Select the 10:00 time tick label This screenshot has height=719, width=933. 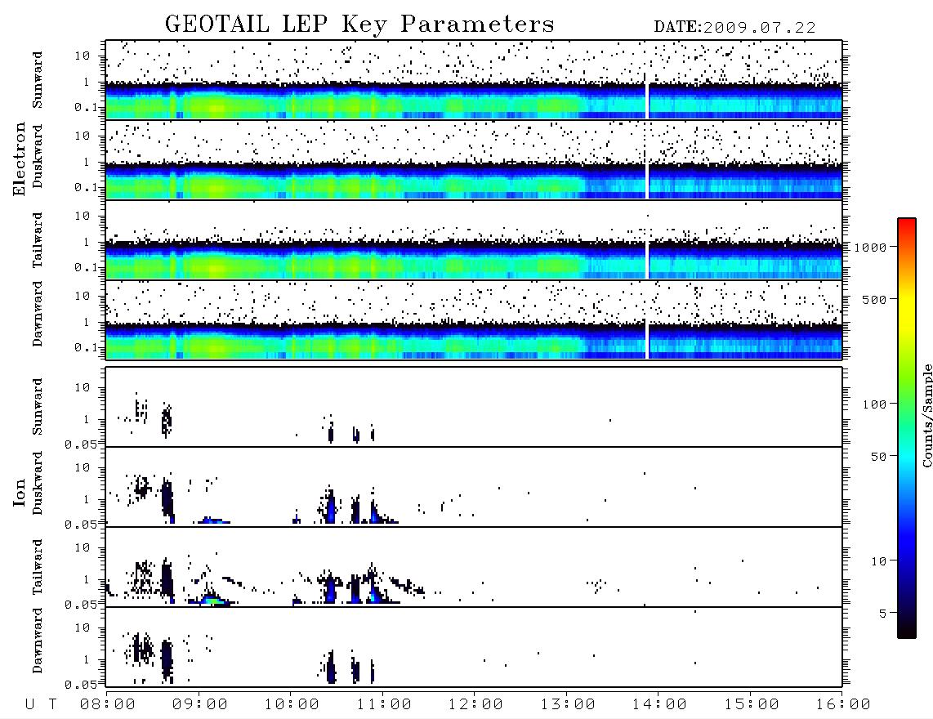(x=292, y=705)
